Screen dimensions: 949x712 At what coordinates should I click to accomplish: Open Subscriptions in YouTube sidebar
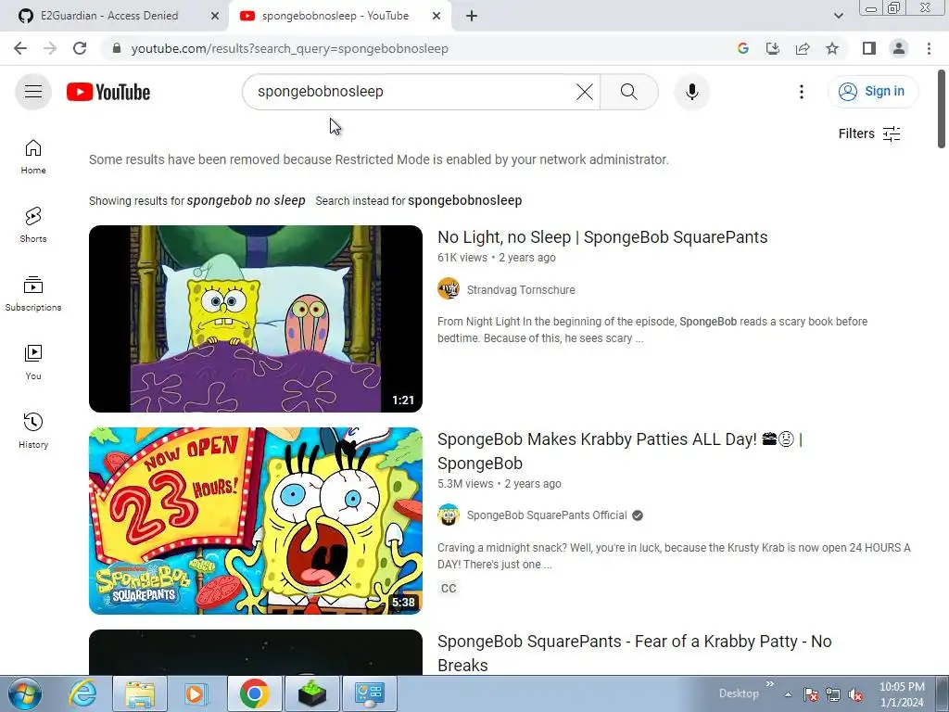coord(33,294)
